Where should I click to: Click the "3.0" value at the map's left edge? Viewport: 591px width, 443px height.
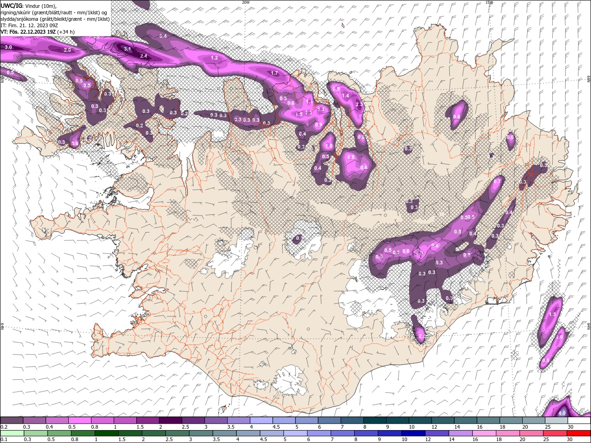tap(8, 48)
